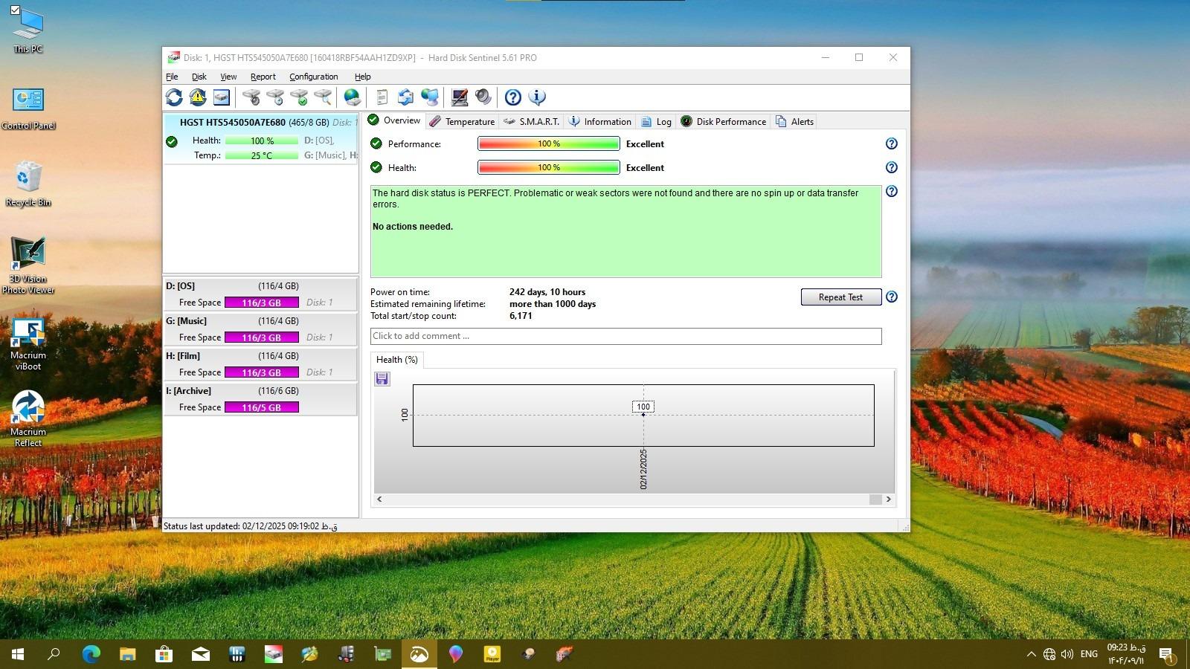The width and height of the screenshot is (1190, 669).
Task: Click the help icon beside the Performance bar
Action: [x=891, y=144]
